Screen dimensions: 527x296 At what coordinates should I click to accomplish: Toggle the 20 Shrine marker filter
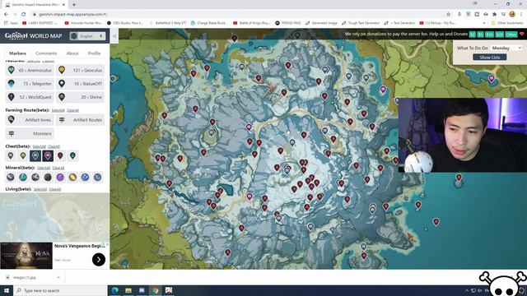[x=80, y=97]
